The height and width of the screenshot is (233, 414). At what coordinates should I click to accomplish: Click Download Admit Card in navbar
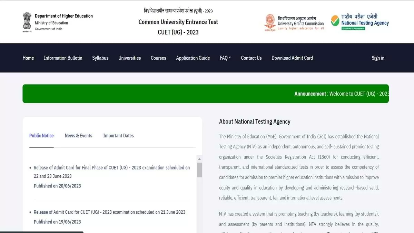click(x=292, y=58)
